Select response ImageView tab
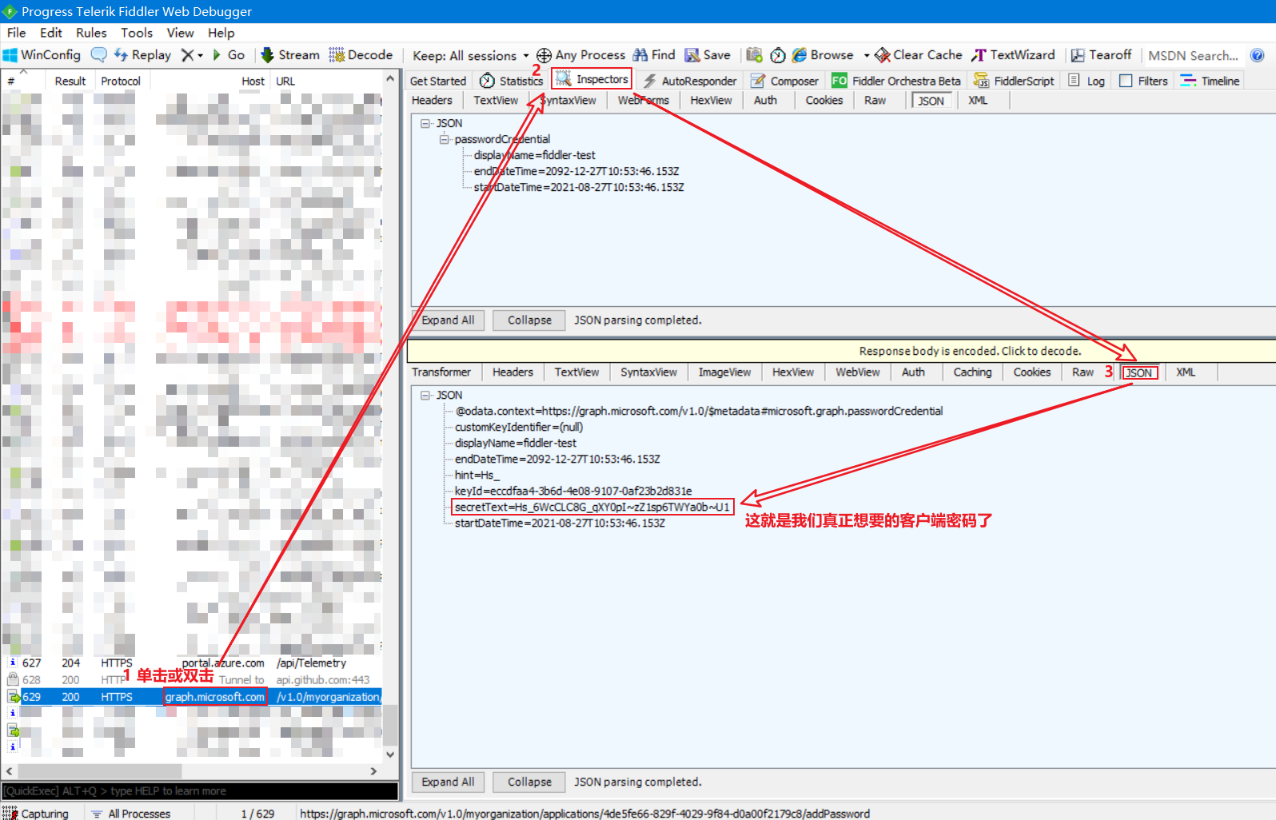This screenshot has height=820, width=1276. (x=724, y=372)
